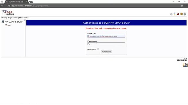Viewport: 188px width, 105px height.
Task: Click the Anonymous label text
Action: click(x=92, y=49)
